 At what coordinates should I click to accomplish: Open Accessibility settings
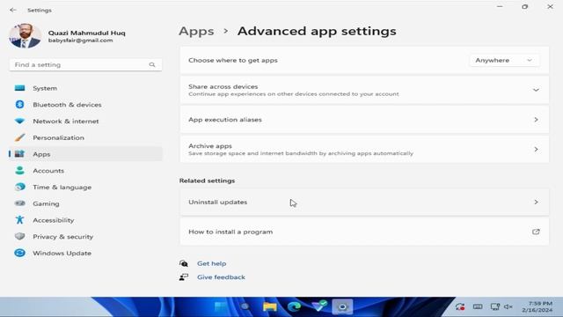[x=85, y=220]
